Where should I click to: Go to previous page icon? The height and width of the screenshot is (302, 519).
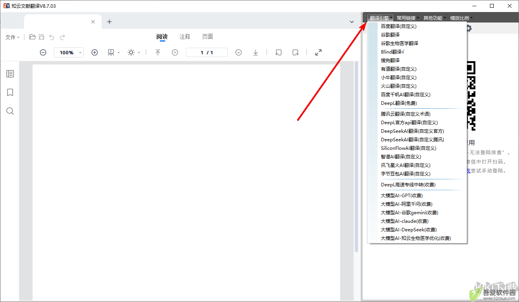(x=175, y=52)
